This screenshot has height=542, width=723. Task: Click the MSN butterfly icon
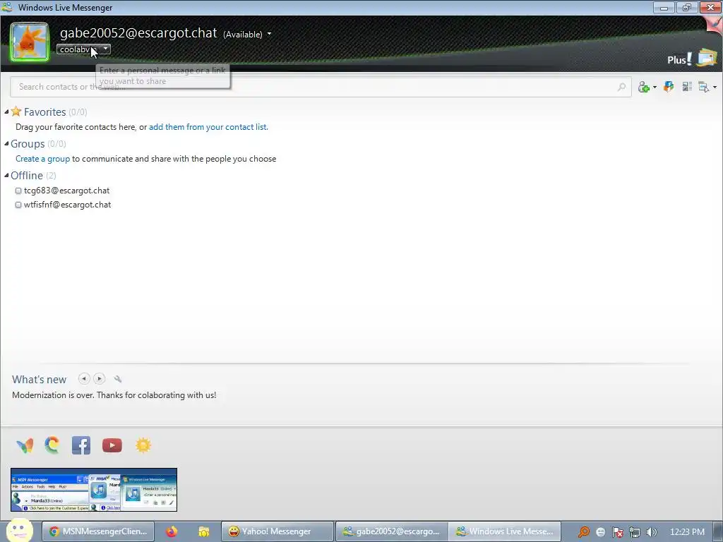[25, 445]
